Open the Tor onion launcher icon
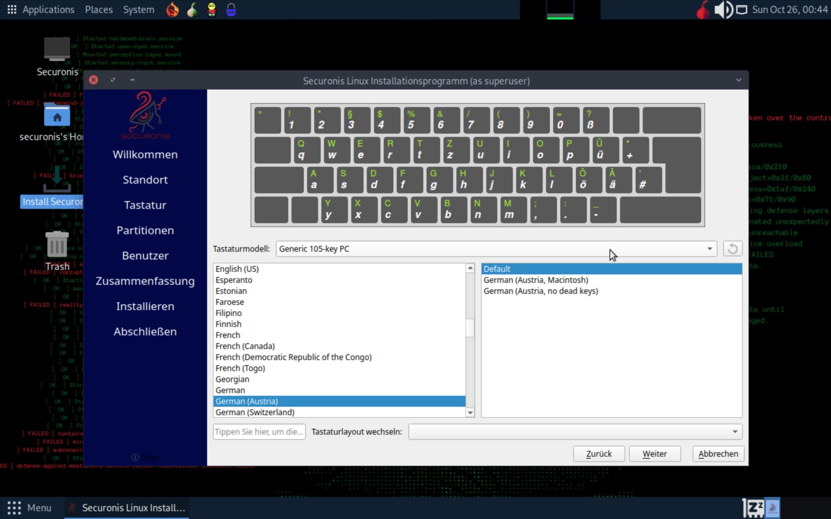The width and height of the screenshot is (831, 519). pyautogui.click(x=192, y=10)
